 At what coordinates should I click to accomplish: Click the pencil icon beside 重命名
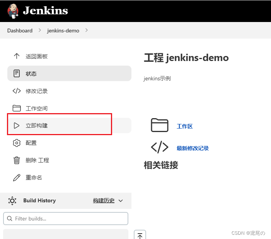(x=17, y=178)
